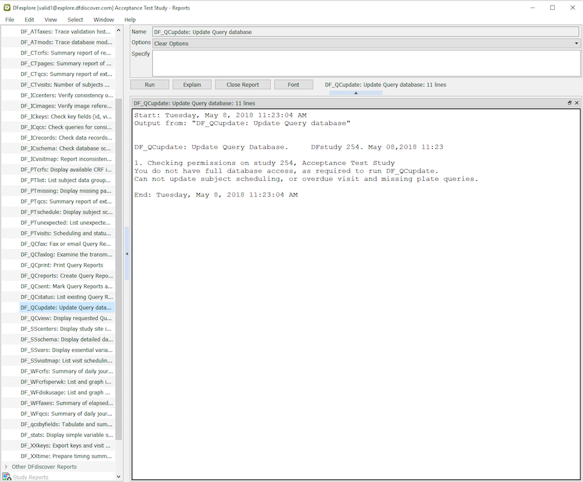Open the Select menu
Image resolution: width=583 pixels, height=482 pixels.
coord(75,19)
